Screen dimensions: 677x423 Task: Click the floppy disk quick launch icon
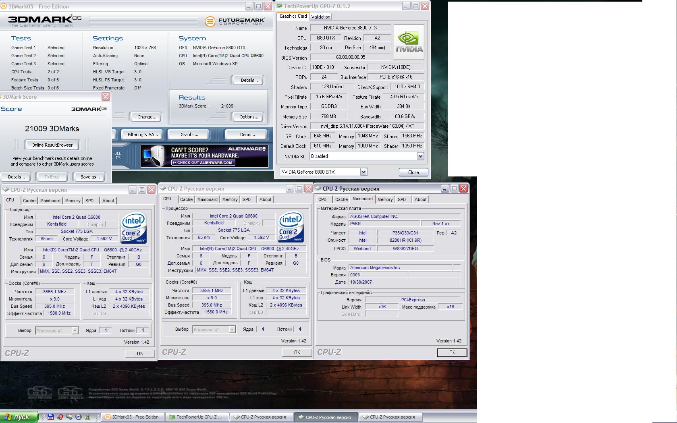tap(51, 417)
